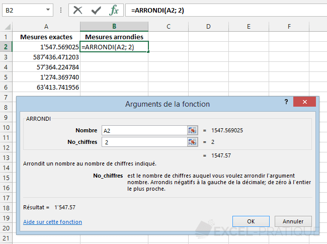Expand the Name Box dropdown arrow
This screenshot has width=327, height=244.
tap(48, 10)
